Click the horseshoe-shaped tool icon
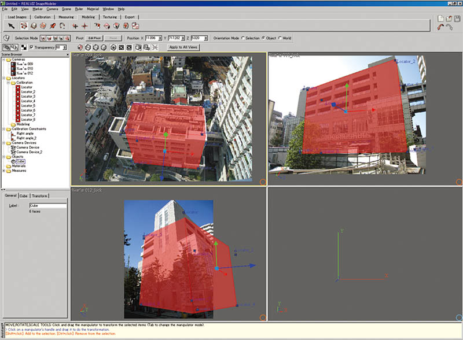Screen dimensions: 463x340 [x=63, y=26]
